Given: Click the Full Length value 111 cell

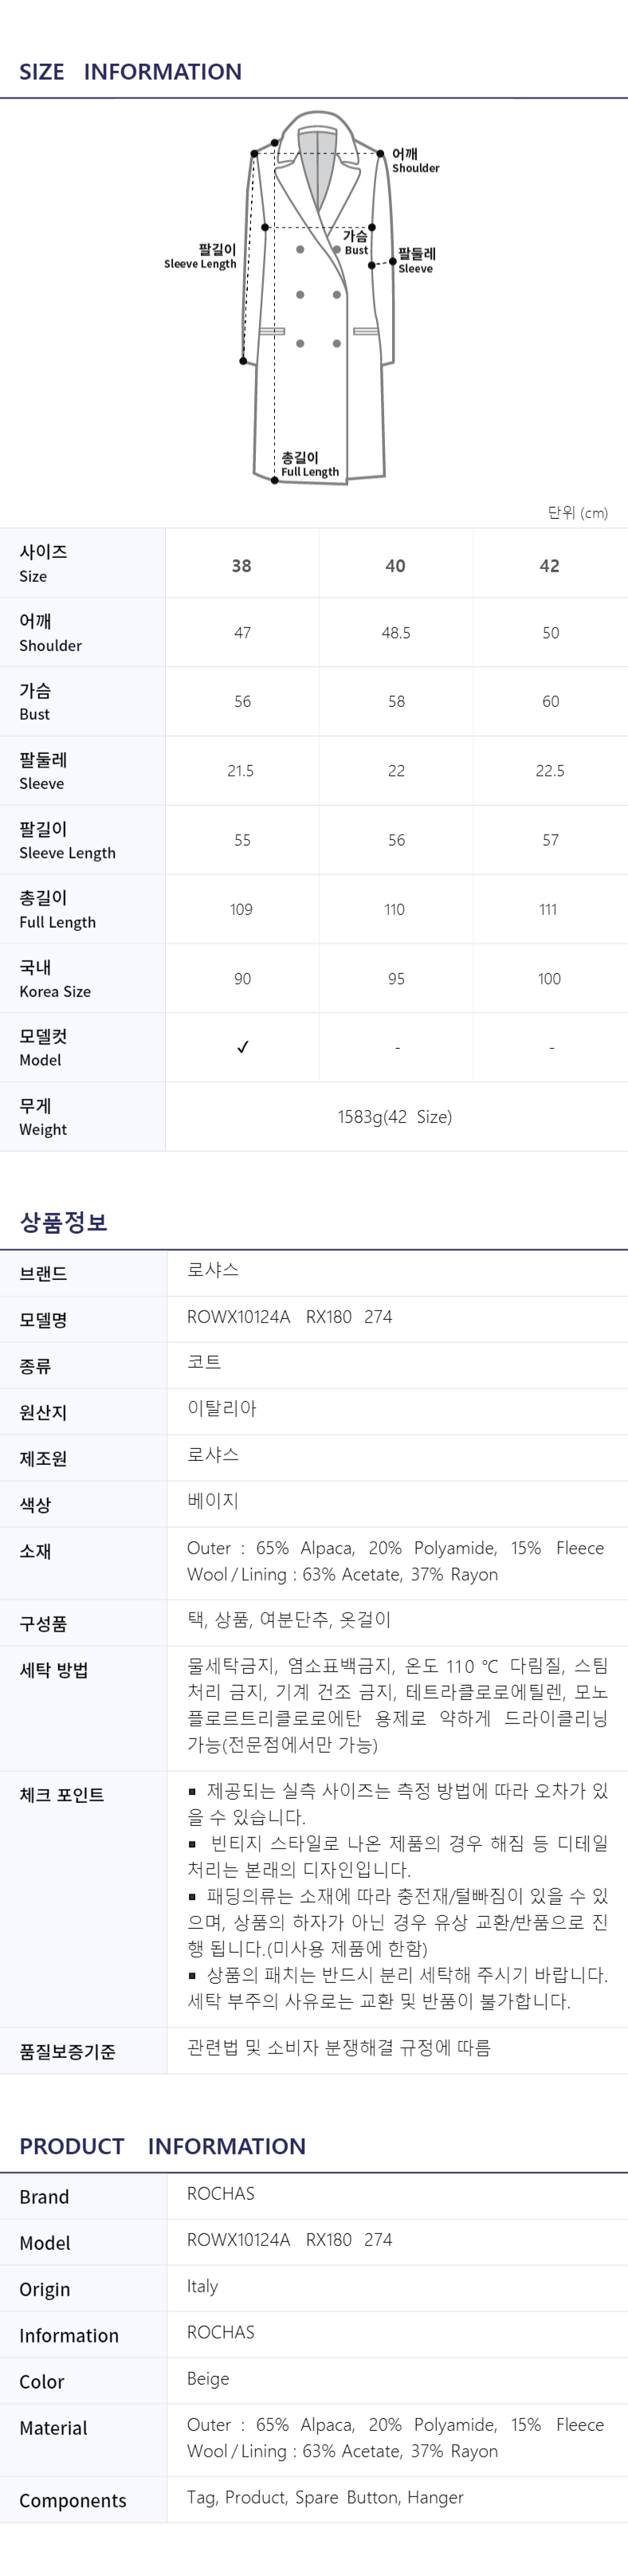Looking at the screenshot, I should pos(548,910).
